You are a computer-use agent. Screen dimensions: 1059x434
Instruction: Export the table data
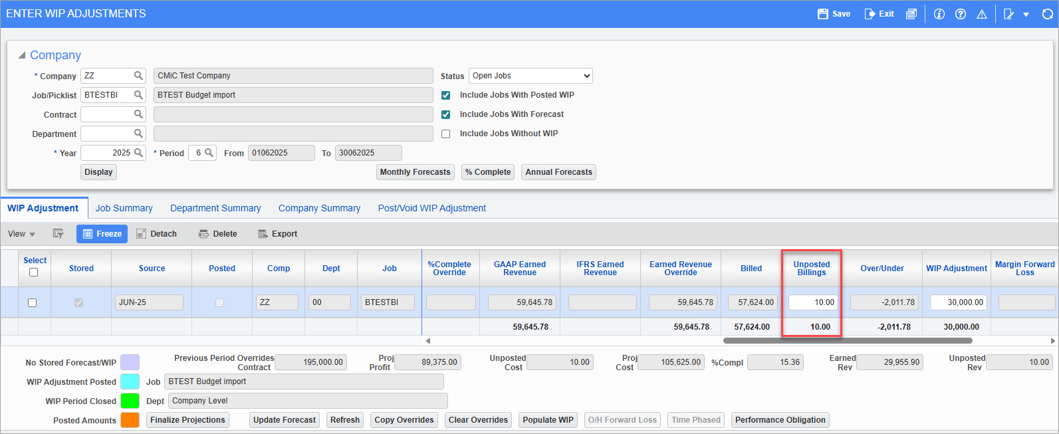(x=278, y=234)
